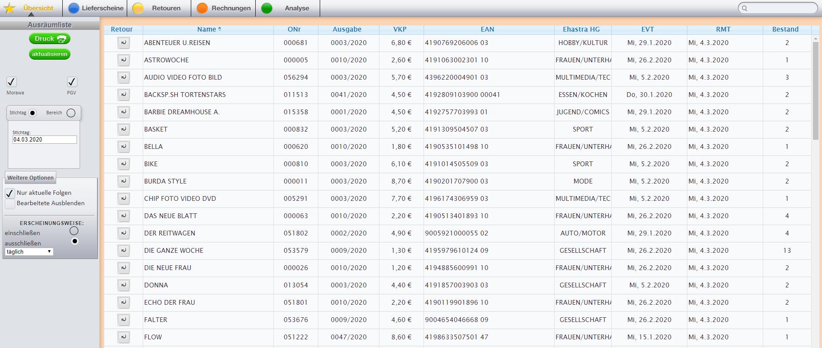Click the vertical scrollbar thumb
822x348 pixels.
(x=816, y=91)
